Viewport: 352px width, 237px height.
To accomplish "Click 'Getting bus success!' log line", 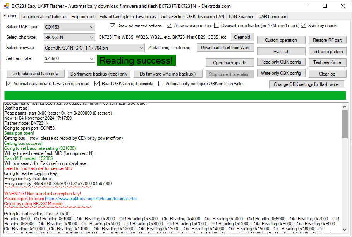I will 23,143.
